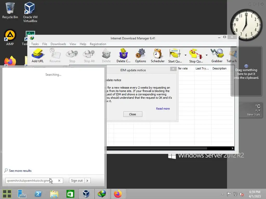This screenshot has height=199, width=266.
Task: Click the network tray icon
Action: coord(235,194)
